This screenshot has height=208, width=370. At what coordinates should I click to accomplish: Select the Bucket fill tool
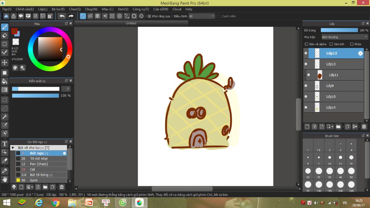(5, 81)
